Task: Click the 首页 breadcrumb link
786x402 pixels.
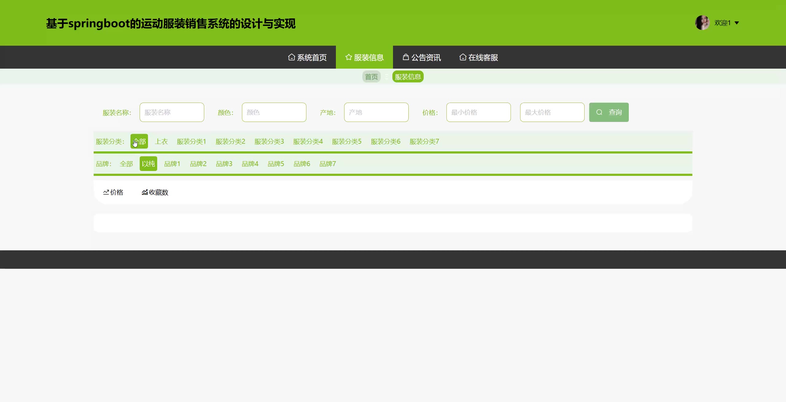Action: [371, 77]
